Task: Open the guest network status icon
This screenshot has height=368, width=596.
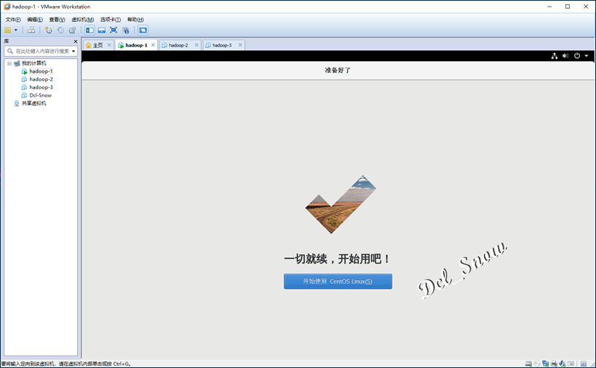Action: [x=555, y=56]
